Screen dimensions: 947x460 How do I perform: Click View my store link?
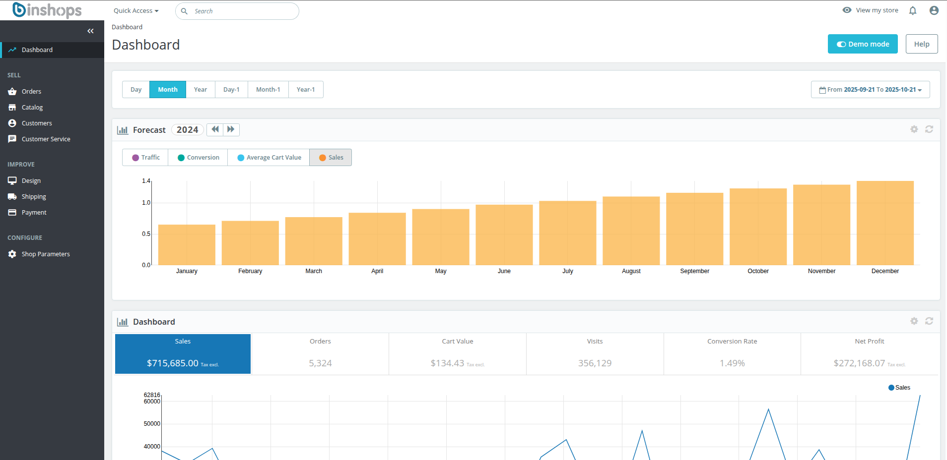pyautogui.click(x=876, y=10)
